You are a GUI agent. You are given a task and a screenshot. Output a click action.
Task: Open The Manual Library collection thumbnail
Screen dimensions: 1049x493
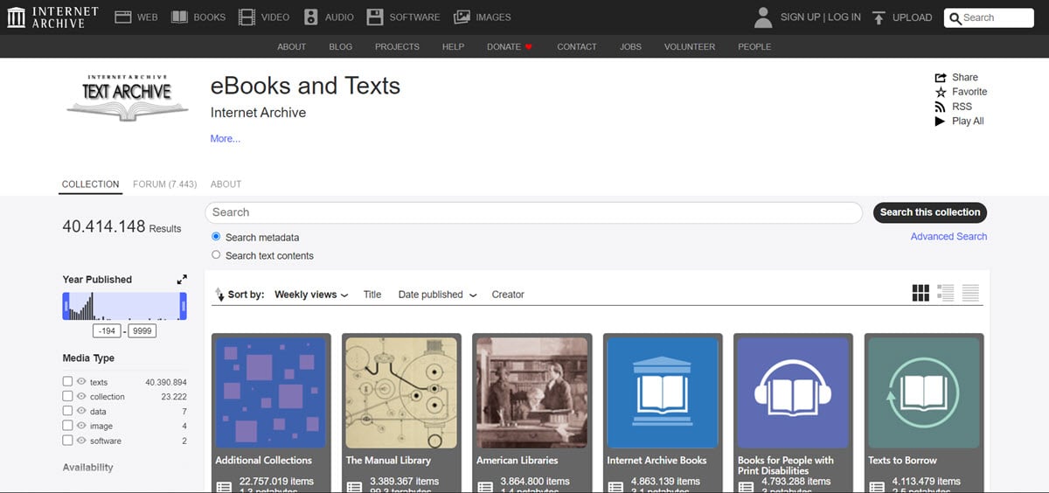tap(399, 392)
